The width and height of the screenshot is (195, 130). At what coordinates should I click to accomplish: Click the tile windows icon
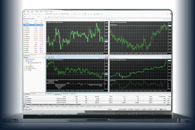(x=85, y=14)
